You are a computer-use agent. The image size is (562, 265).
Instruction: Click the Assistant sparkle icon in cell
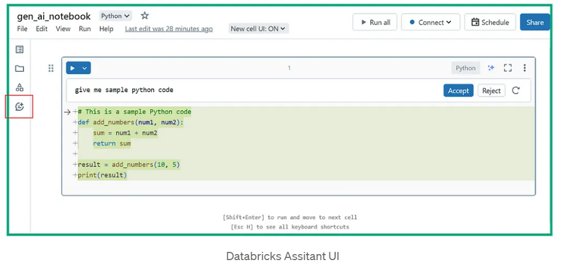(x=491, y=68)
